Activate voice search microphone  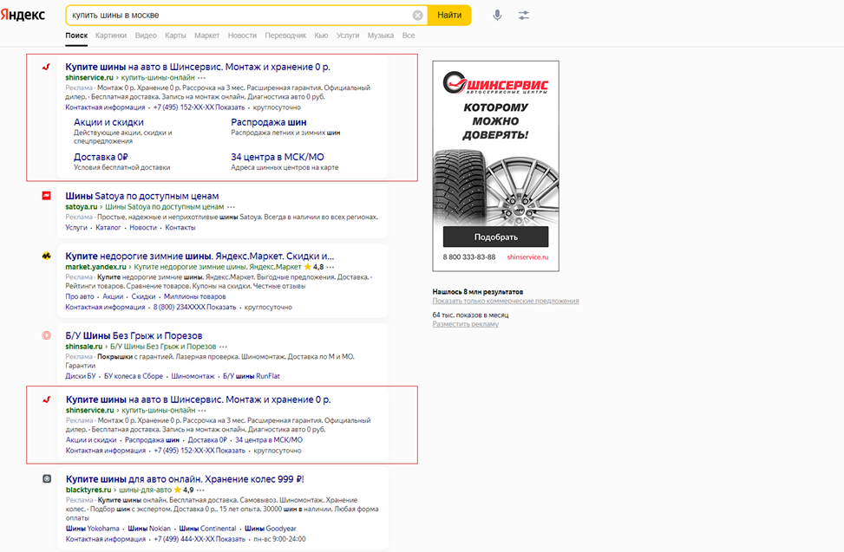click(497, 16)
